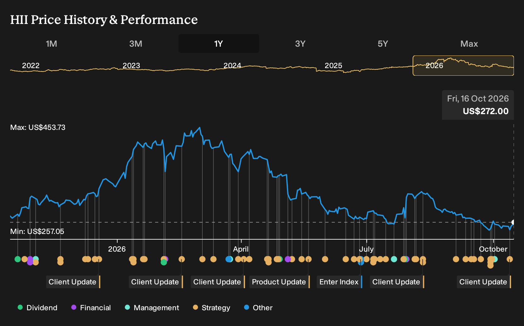Open the Product Update event label
This screenshot has width=524, height=326.
pyautogui.click(x=280, y=282)
